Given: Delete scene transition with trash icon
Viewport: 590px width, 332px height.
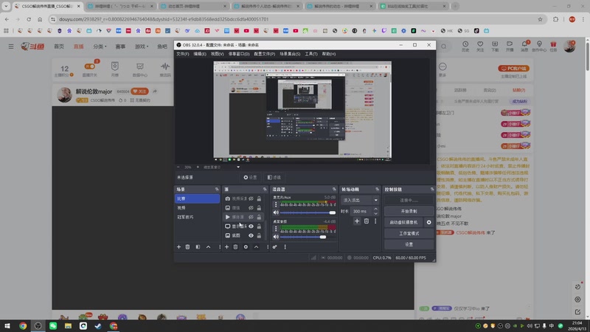Looking at the screenshot, I should coord(367,221).
